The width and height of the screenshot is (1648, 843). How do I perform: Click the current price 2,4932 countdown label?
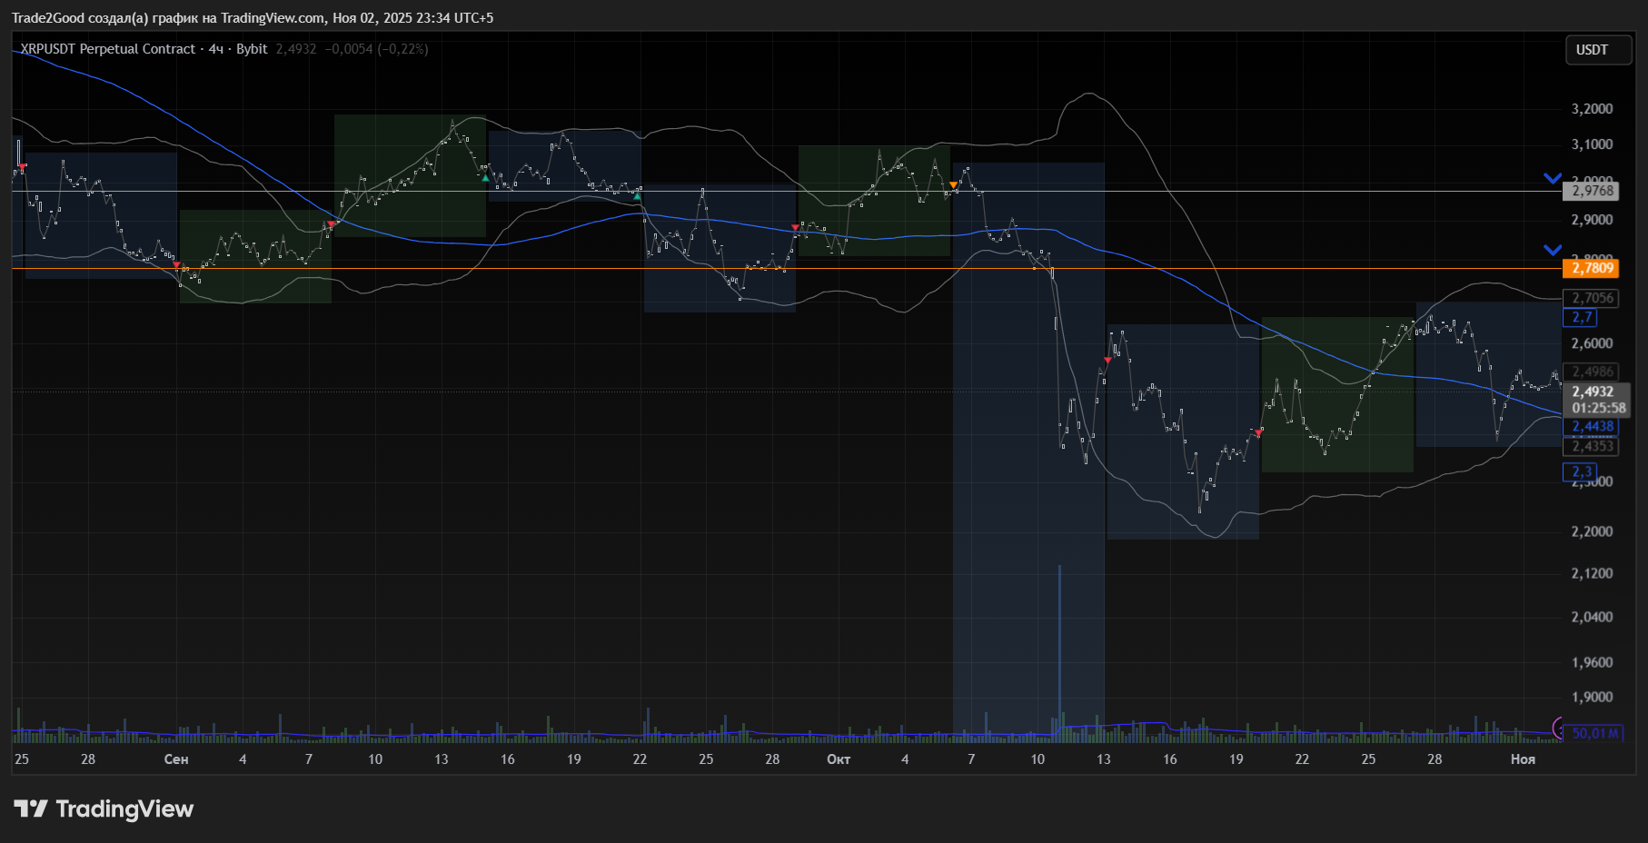point(1598,400)
